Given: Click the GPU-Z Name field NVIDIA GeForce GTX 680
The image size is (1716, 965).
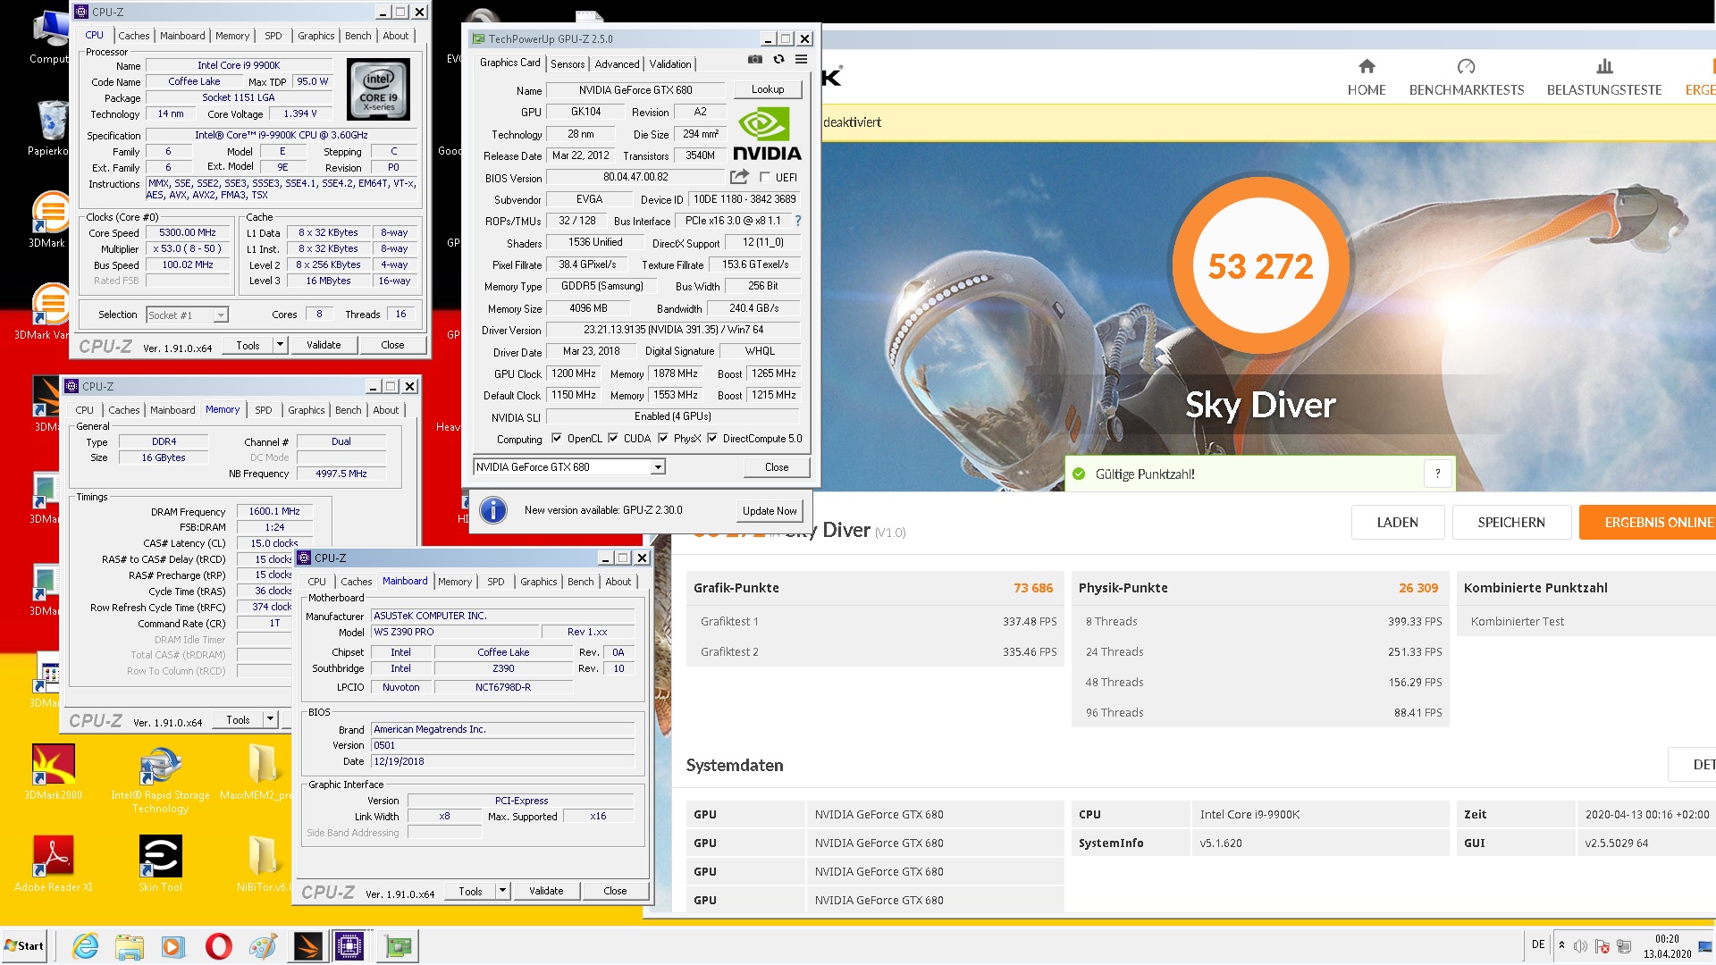Looking at the screenshot, I should pyautogui.click(x=635, y=90).
